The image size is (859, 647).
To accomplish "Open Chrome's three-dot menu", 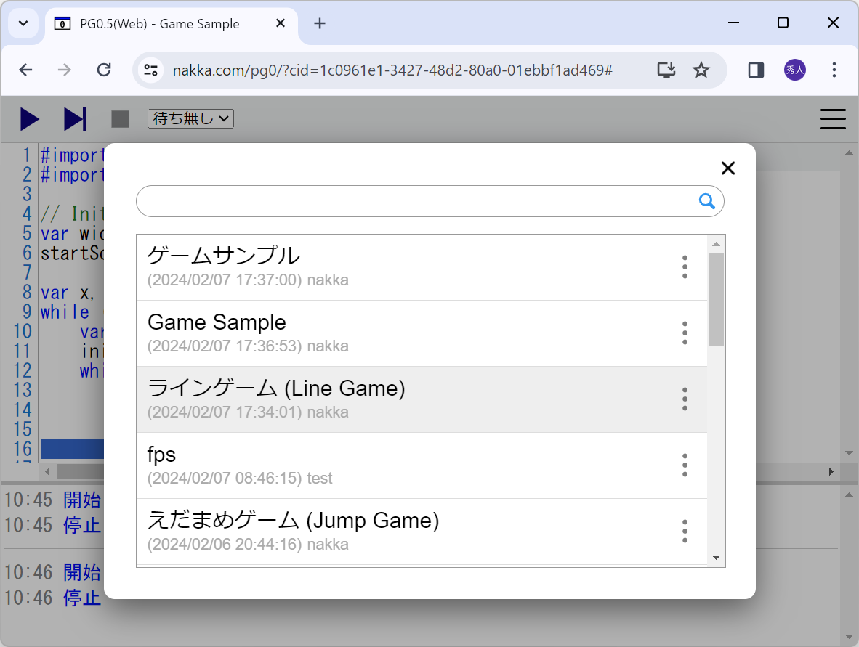I will coord(834,70).
